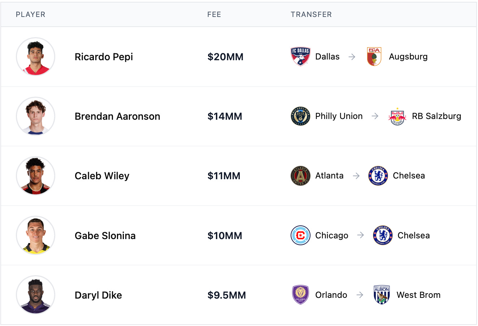The image size is (478, 326).
Task: Click the $20MM fee value
Action: point(225,57)
